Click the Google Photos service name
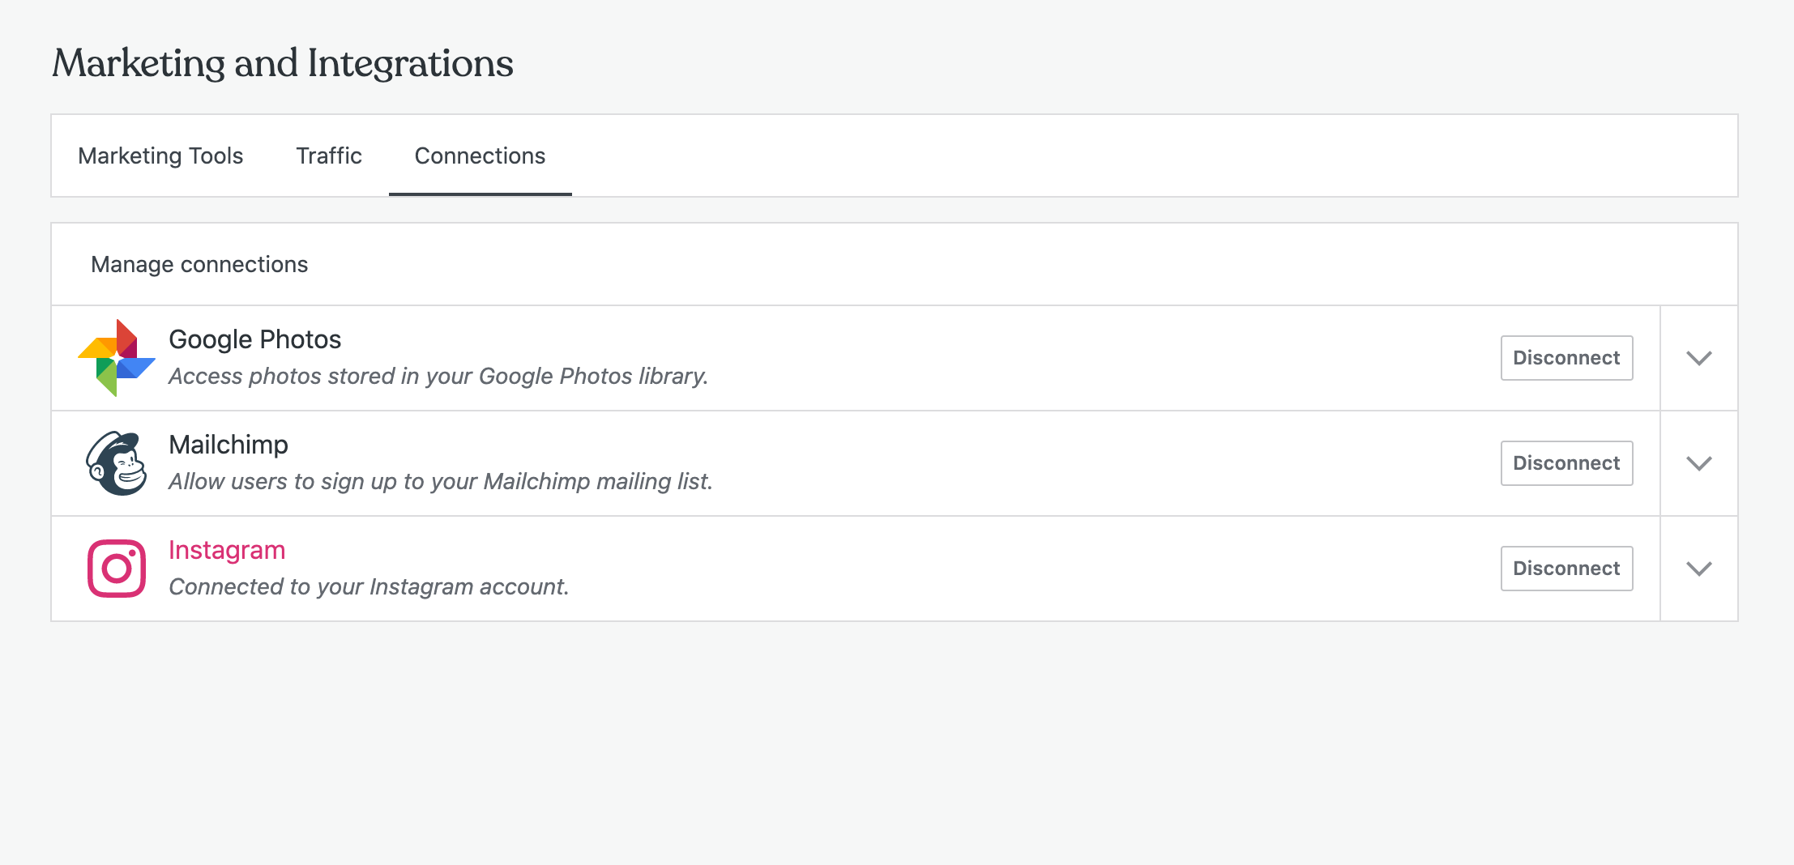 (x=254, y=339)
